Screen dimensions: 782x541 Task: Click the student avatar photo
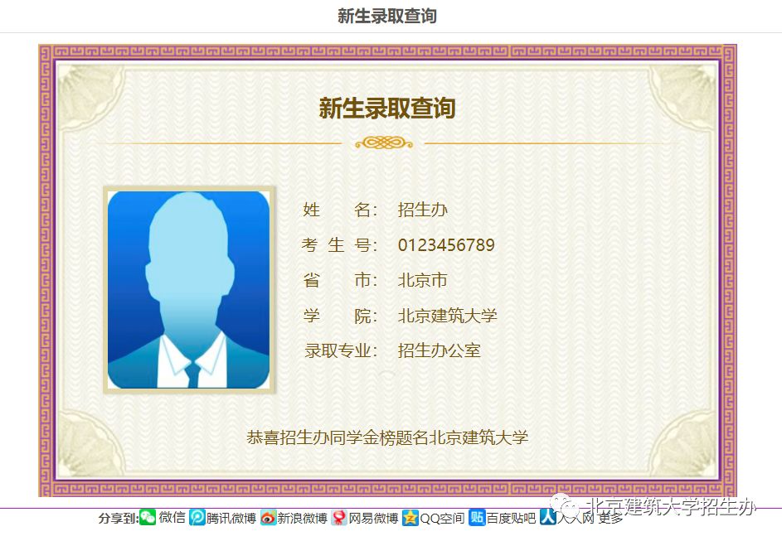coord(188,290)
